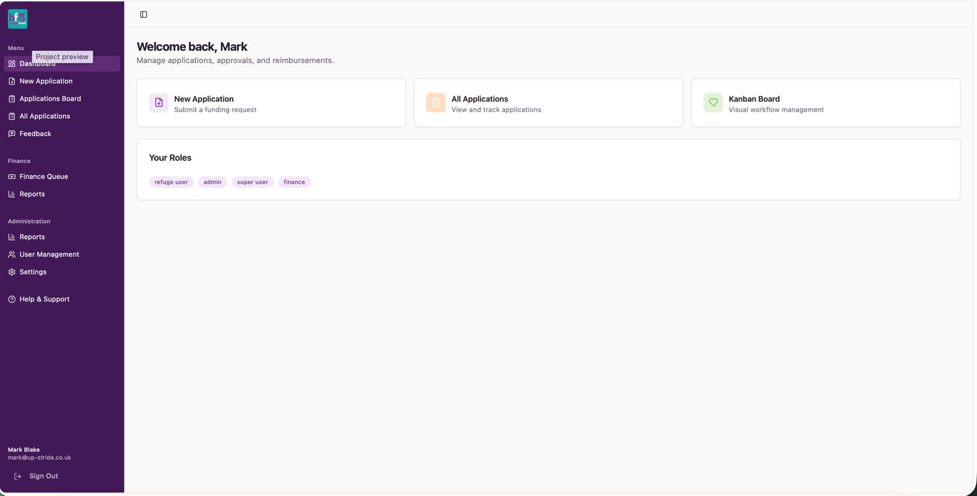Open Reports under Finance
977x496 pixels.
pos(62,194)
